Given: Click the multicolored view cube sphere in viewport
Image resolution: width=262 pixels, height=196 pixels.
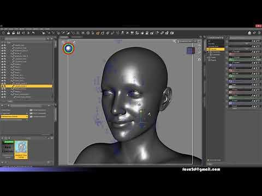Looking at the screenshot, I should [x=68, y=48].
